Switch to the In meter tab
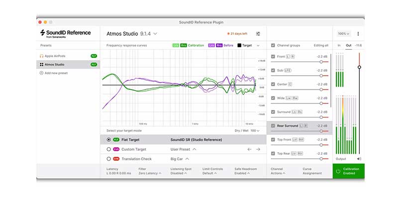The height and width of the screenshot is (199, 398). point(339,45)
